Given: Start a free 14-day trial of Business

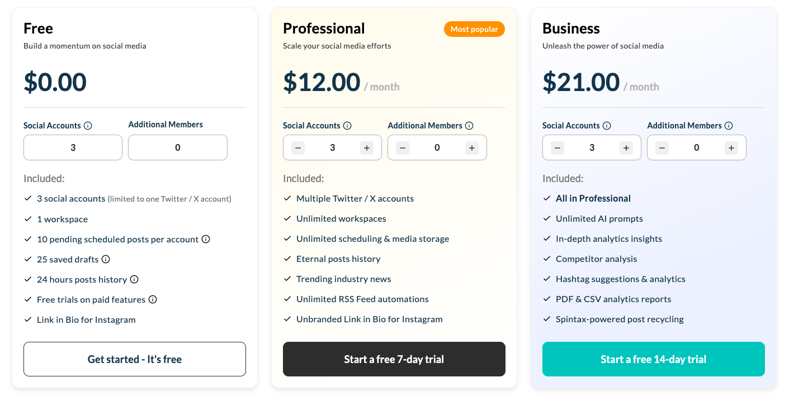Looking at the screenshot, I should [x=653, y=359].
